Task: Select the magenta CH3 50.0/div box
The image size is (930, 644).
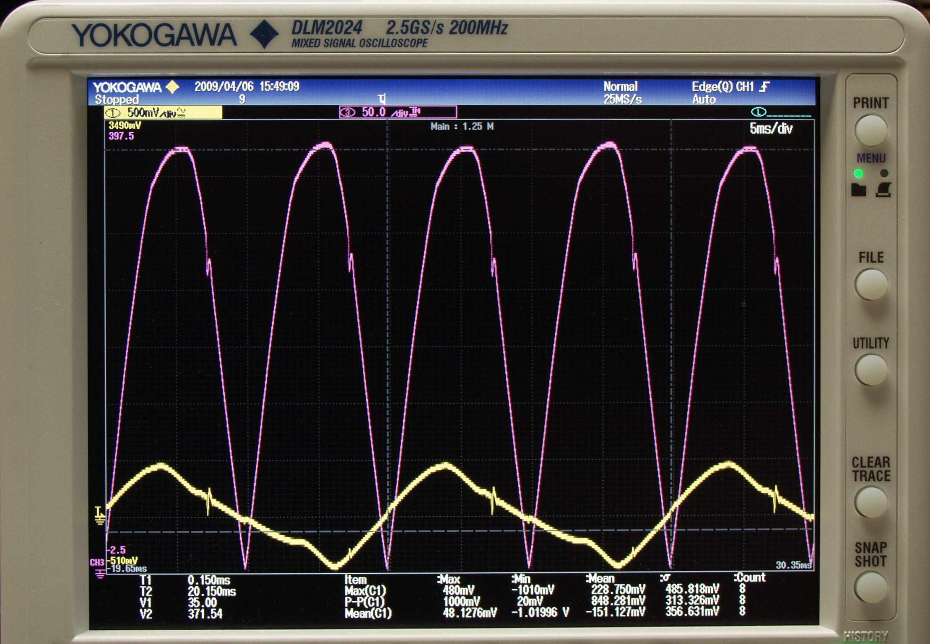Action: (397, 112)
